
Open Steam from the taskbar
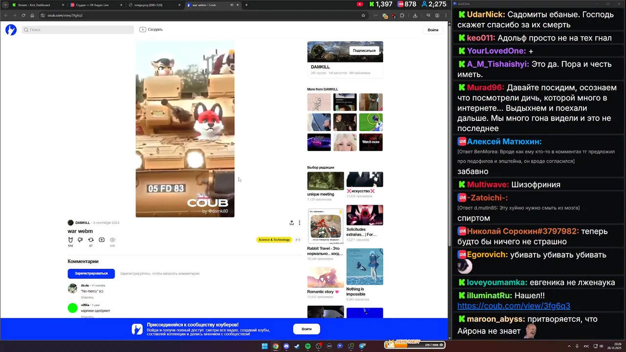point(297,346)
